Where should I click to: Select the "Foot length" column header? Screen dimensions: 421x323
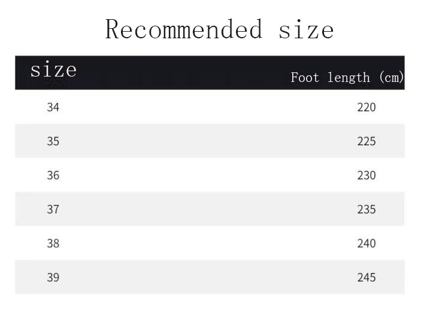click(330, 77)
